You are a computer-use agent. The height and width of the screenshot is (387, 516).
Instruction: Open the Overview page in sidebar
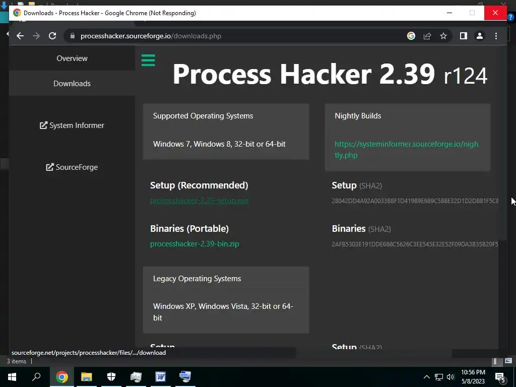point(72,58)
